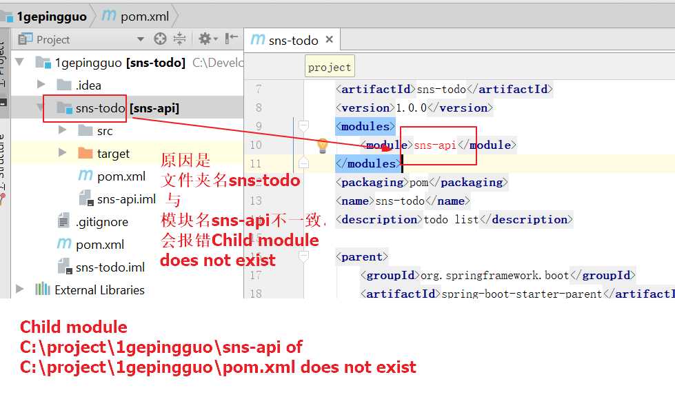Screen dimensions: 675x397
Task: Click the sns-todo.iml file icon
Action: [x=64, y=266]
